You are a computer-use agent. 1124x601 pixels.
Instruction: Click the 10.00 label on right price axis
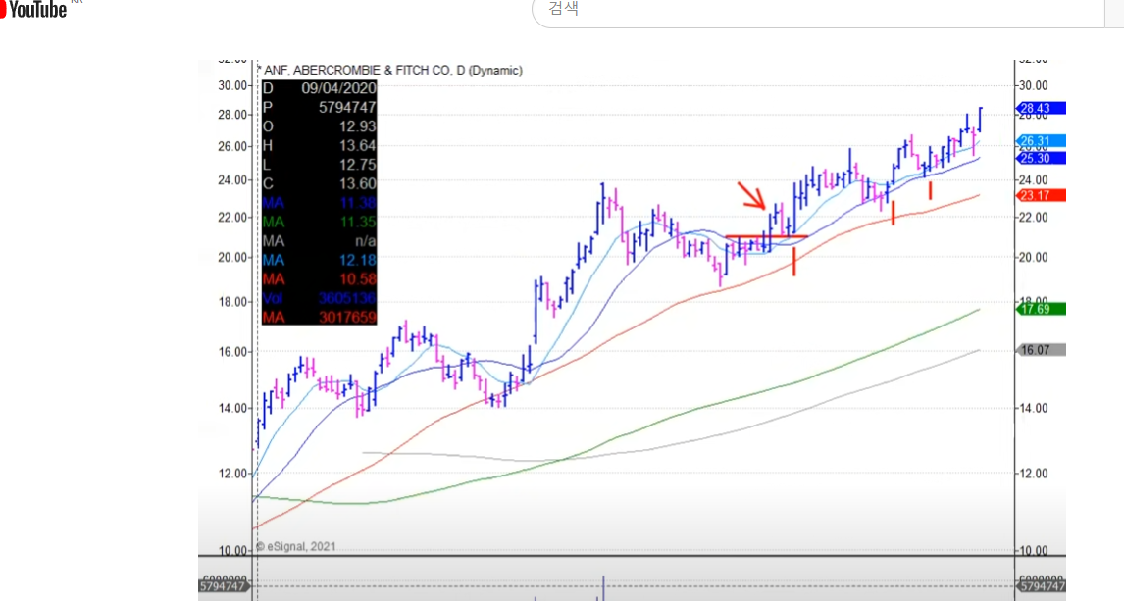tap(1034, 551)
